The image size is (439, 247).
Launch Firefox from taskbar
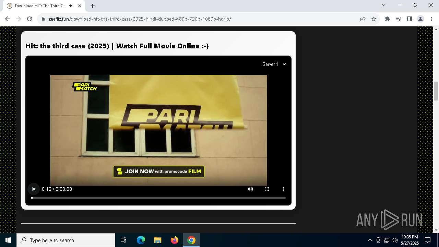[x=175, y=240]
